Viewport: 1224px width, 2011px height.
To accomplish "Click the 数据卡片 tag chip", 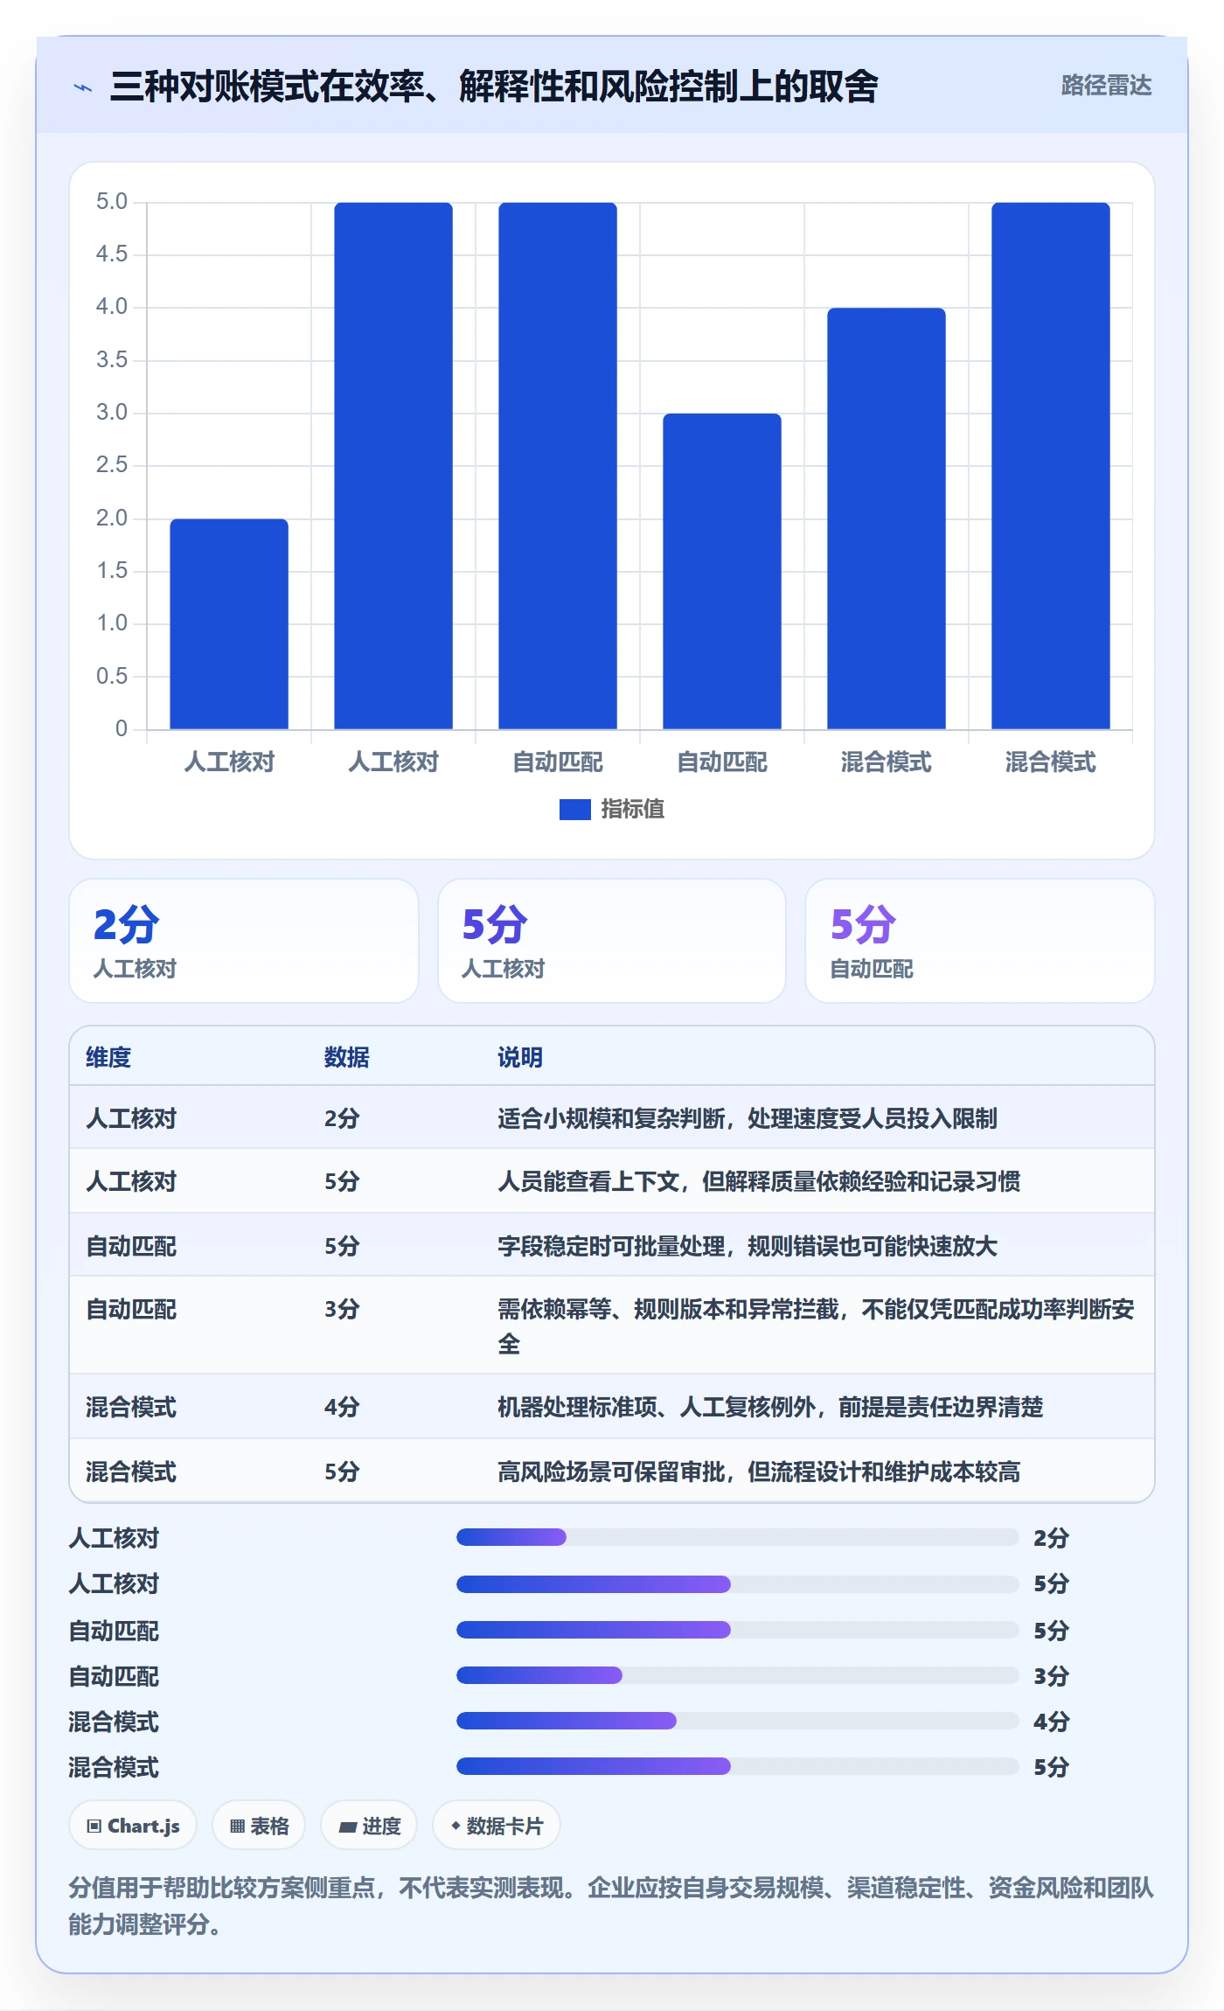I will coord(497,1826).
